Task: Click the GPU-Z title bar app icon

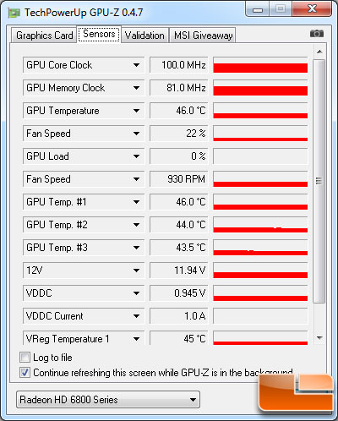Action: point(14,13)
